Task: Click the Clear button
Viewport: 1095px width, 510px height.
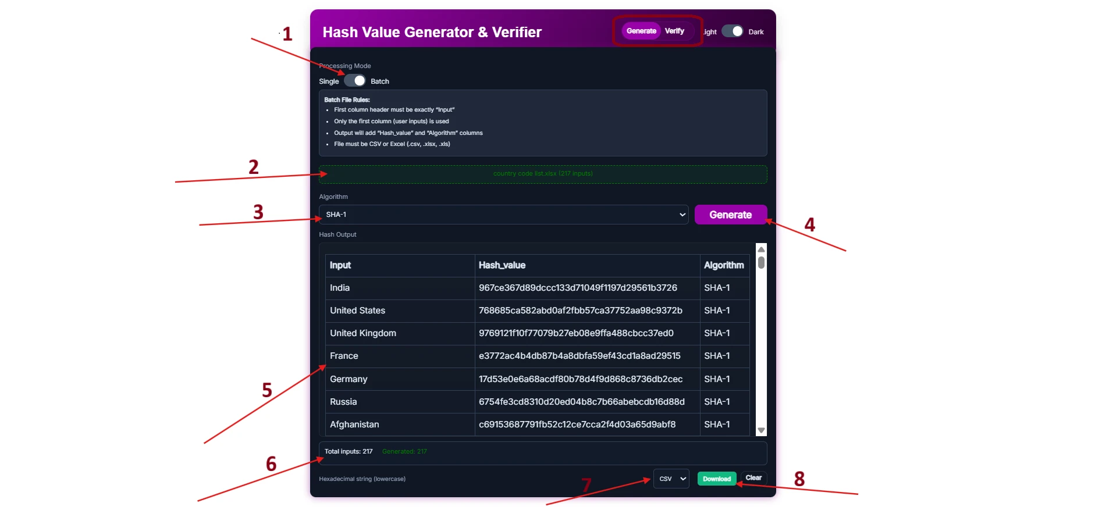Action: [753, 478]
